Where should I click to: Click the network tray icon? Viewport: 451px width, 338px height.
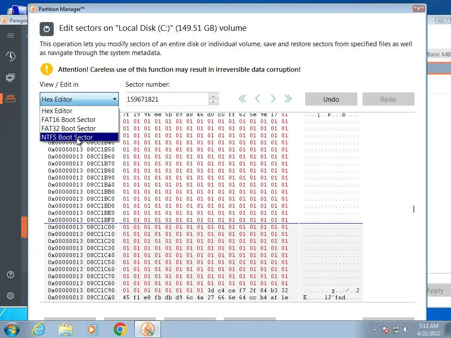click(396, 330)
